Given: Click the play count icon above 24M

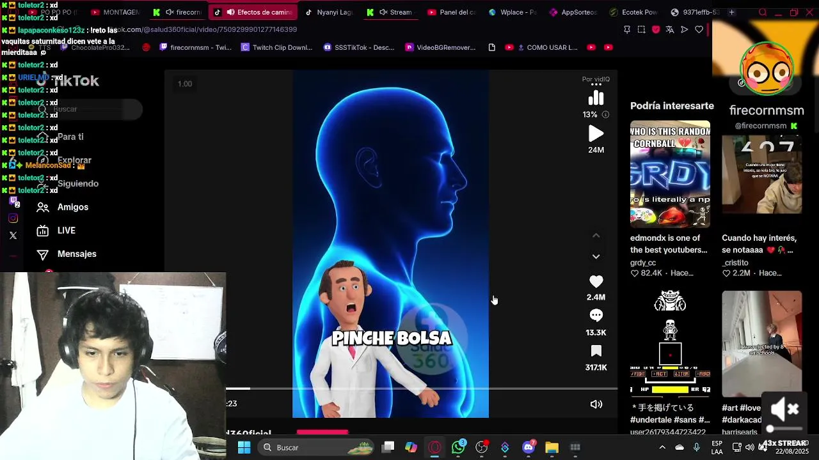Looking at the screenshot, I should [596, 134].
